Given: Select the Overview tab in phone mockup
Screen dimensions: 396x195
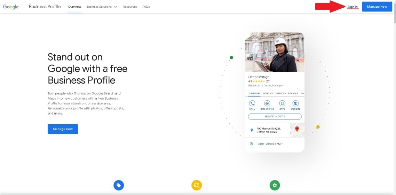Looking at the screenshot, I should pos(254,93).
